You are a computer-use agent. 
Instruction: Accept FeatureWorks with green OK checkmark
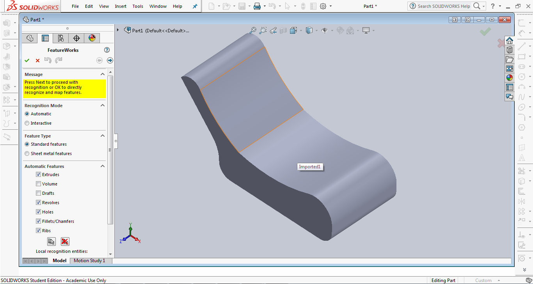[x=27, y=60]
